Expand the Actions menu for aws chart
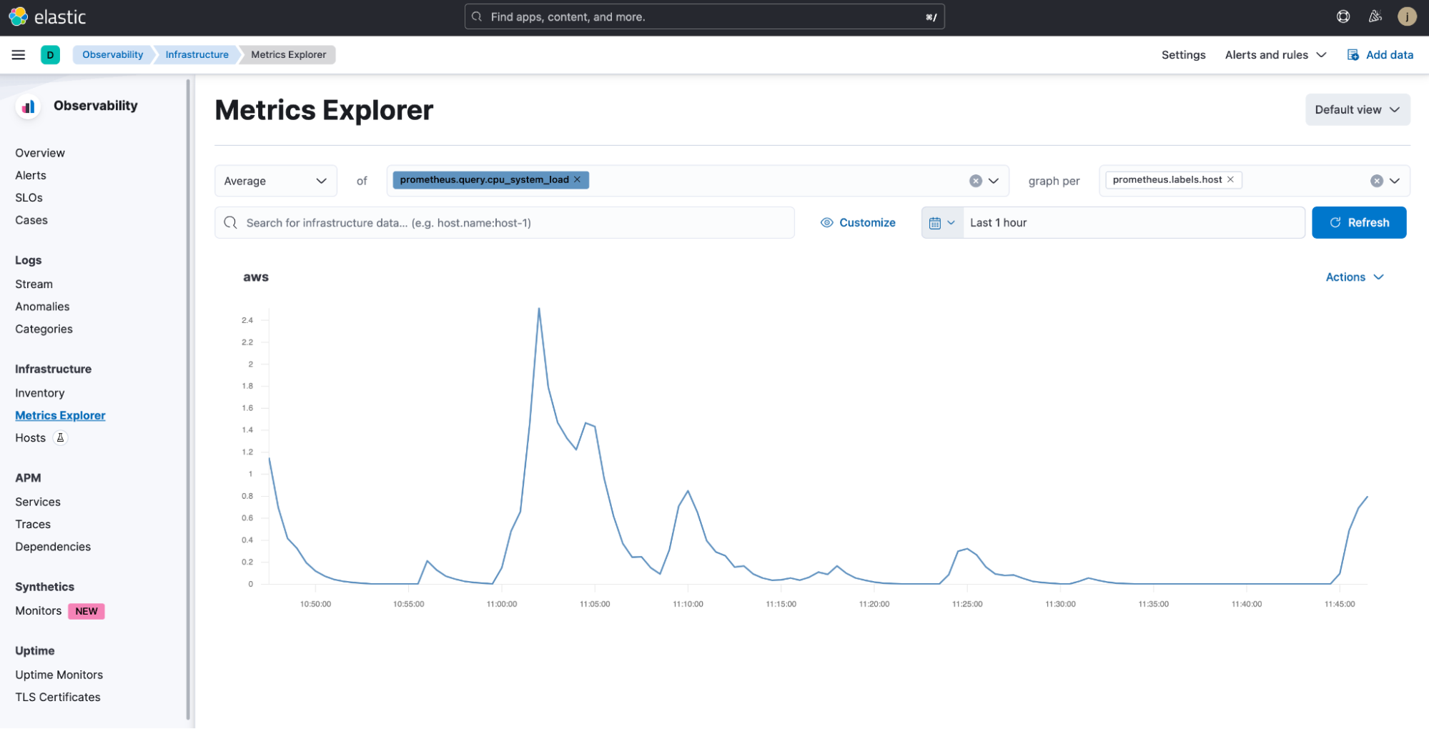Viewport: 1429px width, 729px height. (1354, 277)
